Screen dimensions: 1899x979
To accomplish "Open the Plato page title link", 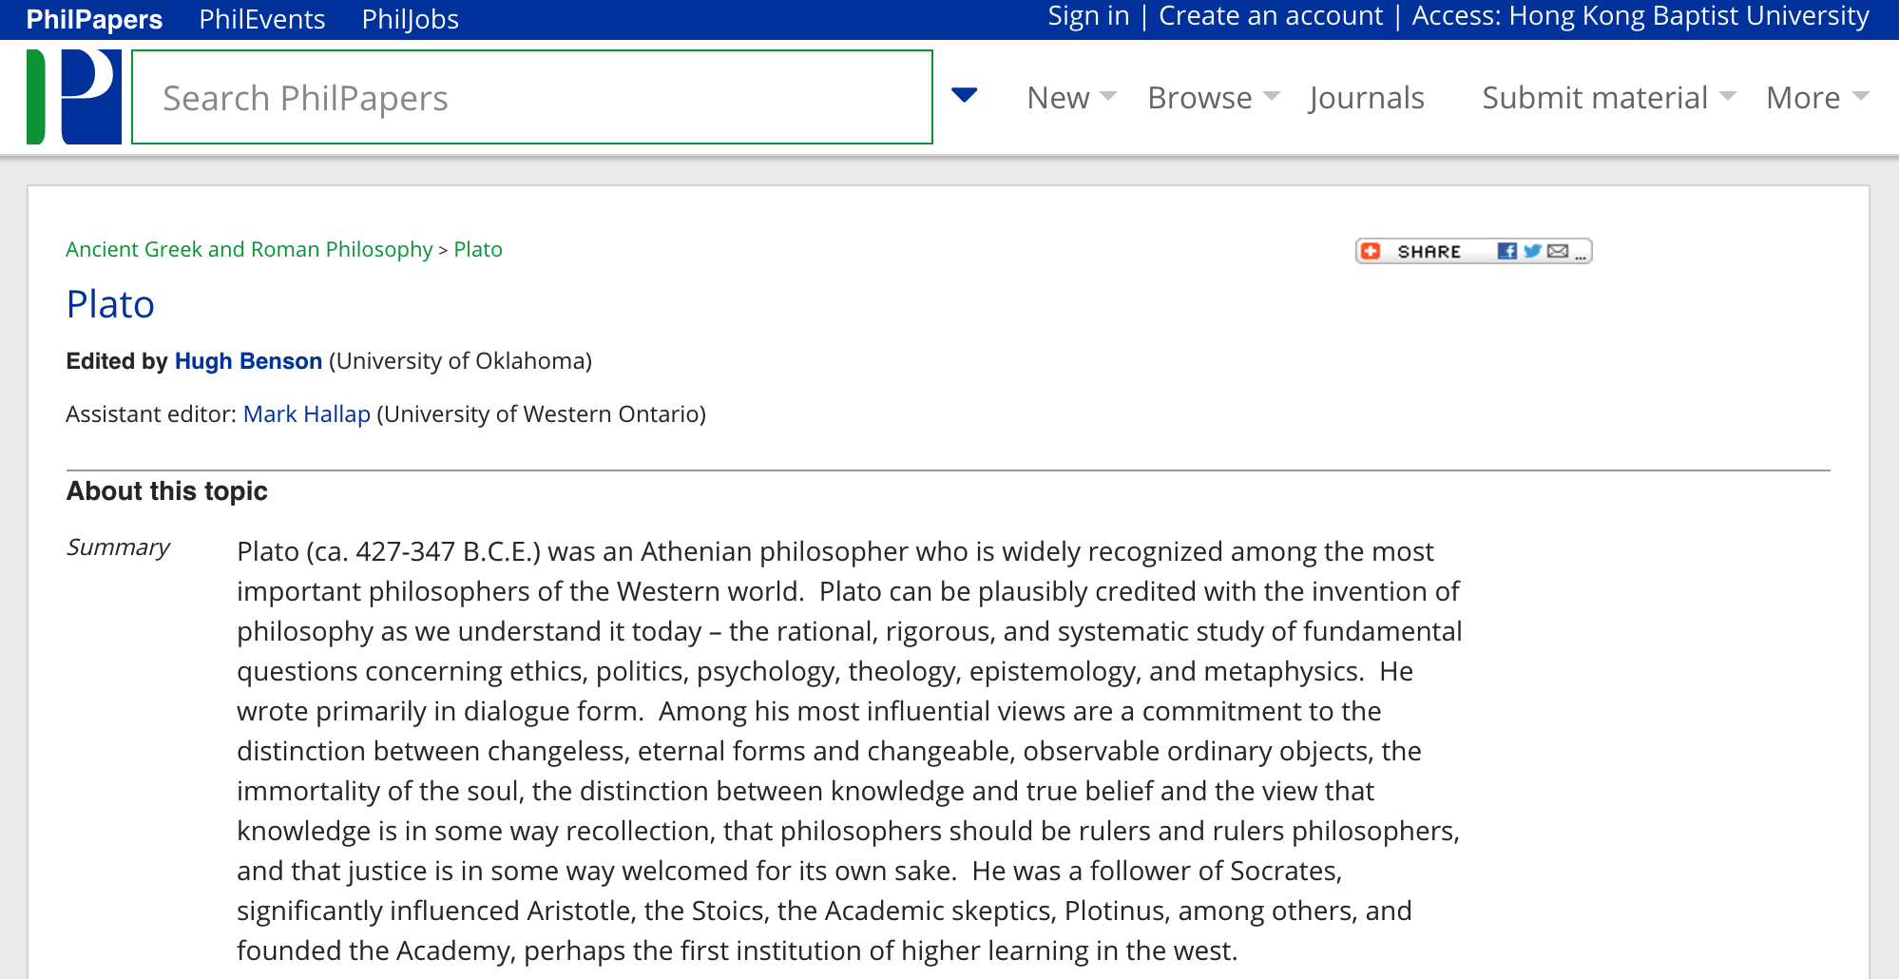I will point(110,305).
